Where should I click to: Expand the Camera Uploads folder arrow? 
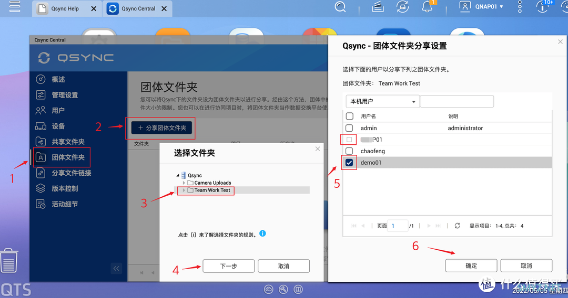184,183
